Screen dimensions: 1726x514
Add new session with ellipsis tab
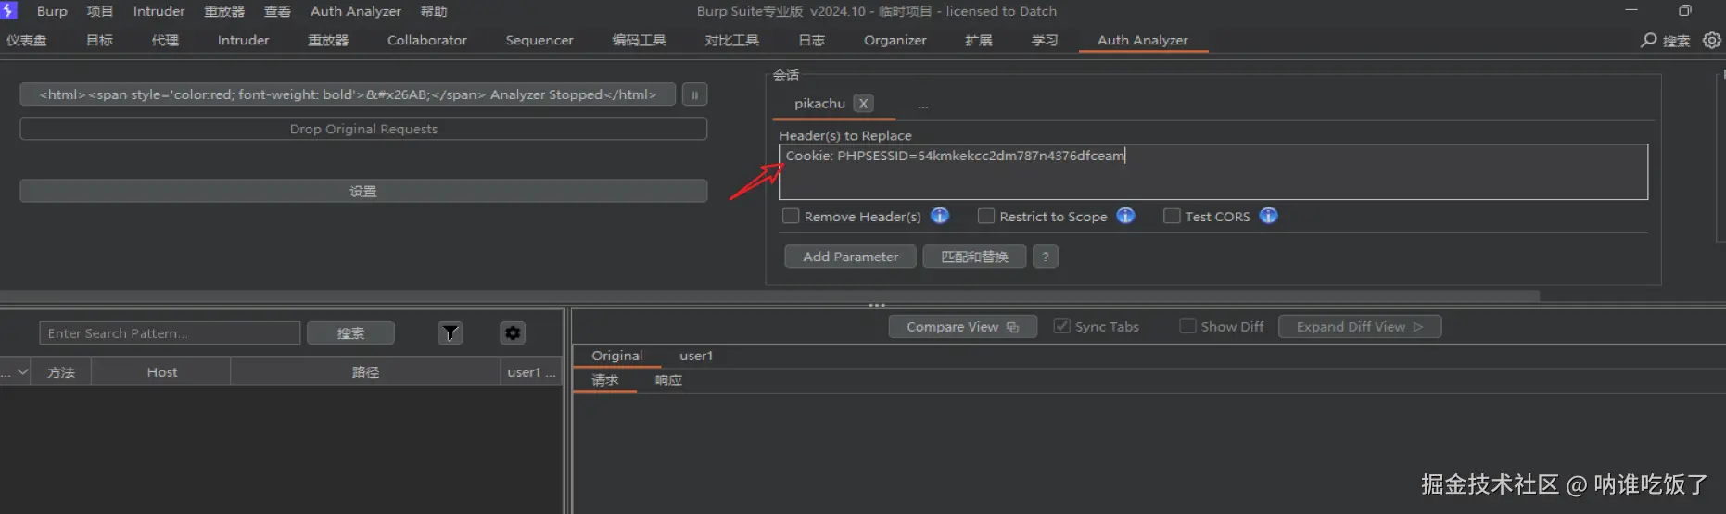923,105
